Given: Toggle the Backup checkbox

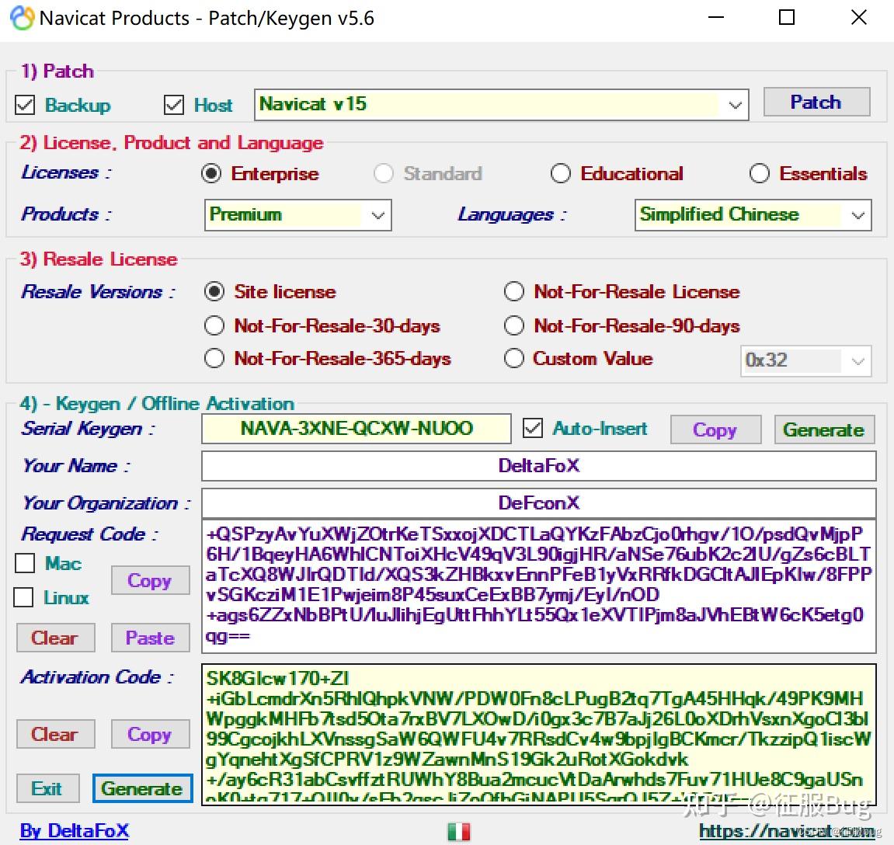Looking at the screenshot, I should point(25,105).
